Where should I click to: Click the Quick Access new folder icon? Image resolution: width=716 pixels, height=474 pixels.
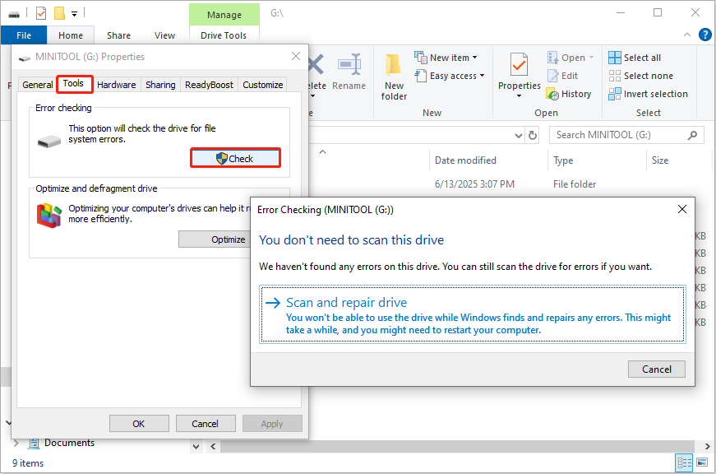tap(59, 13)
